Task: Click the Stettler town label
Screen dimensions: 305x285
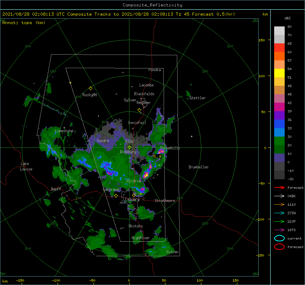Action: [x=198, y=98]
